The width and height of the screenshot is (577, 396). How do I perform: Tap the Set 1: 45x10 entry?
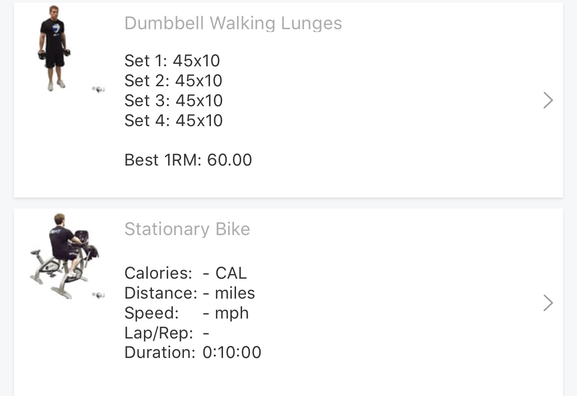(172, 61)
